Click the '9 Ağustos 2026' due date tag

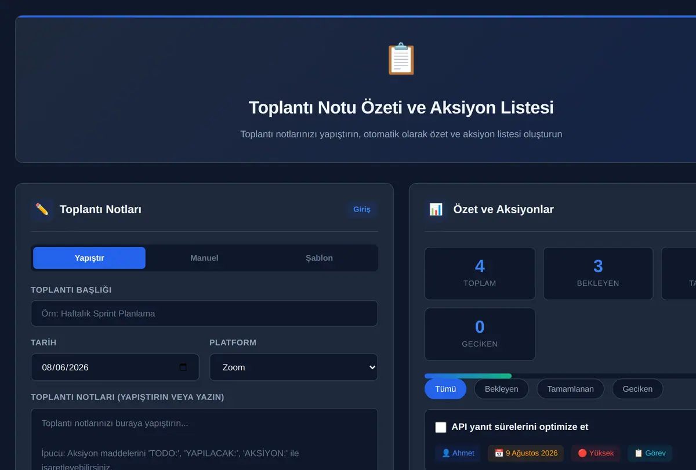tap(526, 453)
